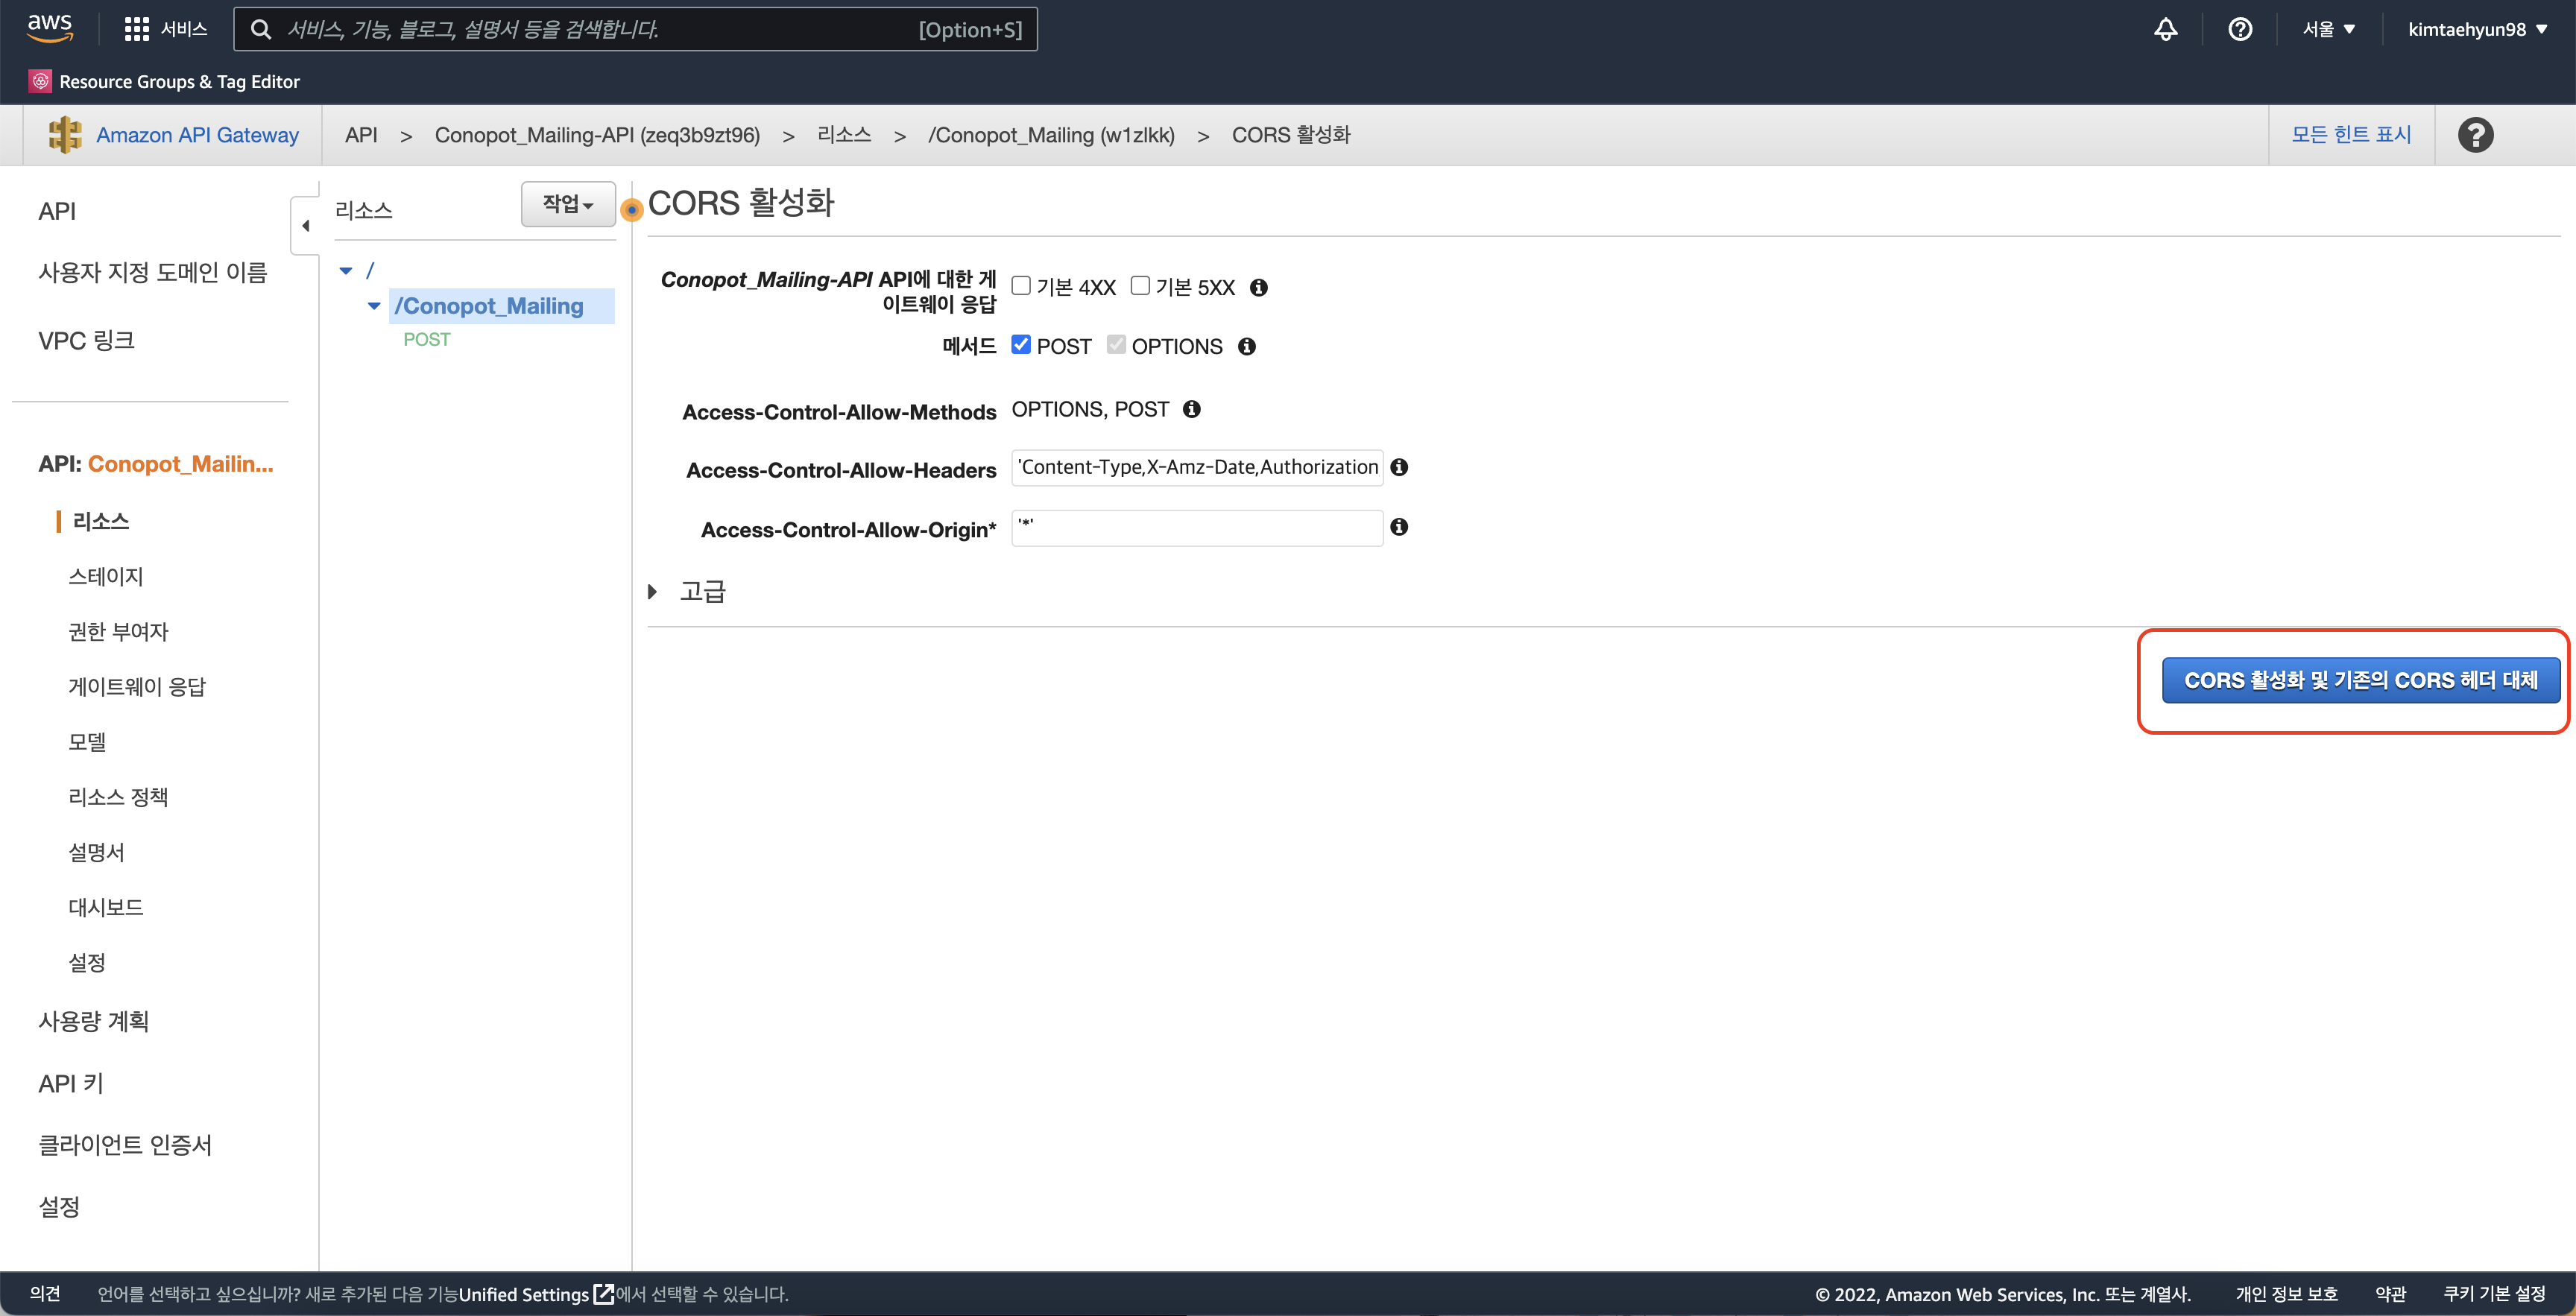This screenshot has width=2576, height=1316.
Task: Click the AWS logo icon
Action: coord(49,28)
